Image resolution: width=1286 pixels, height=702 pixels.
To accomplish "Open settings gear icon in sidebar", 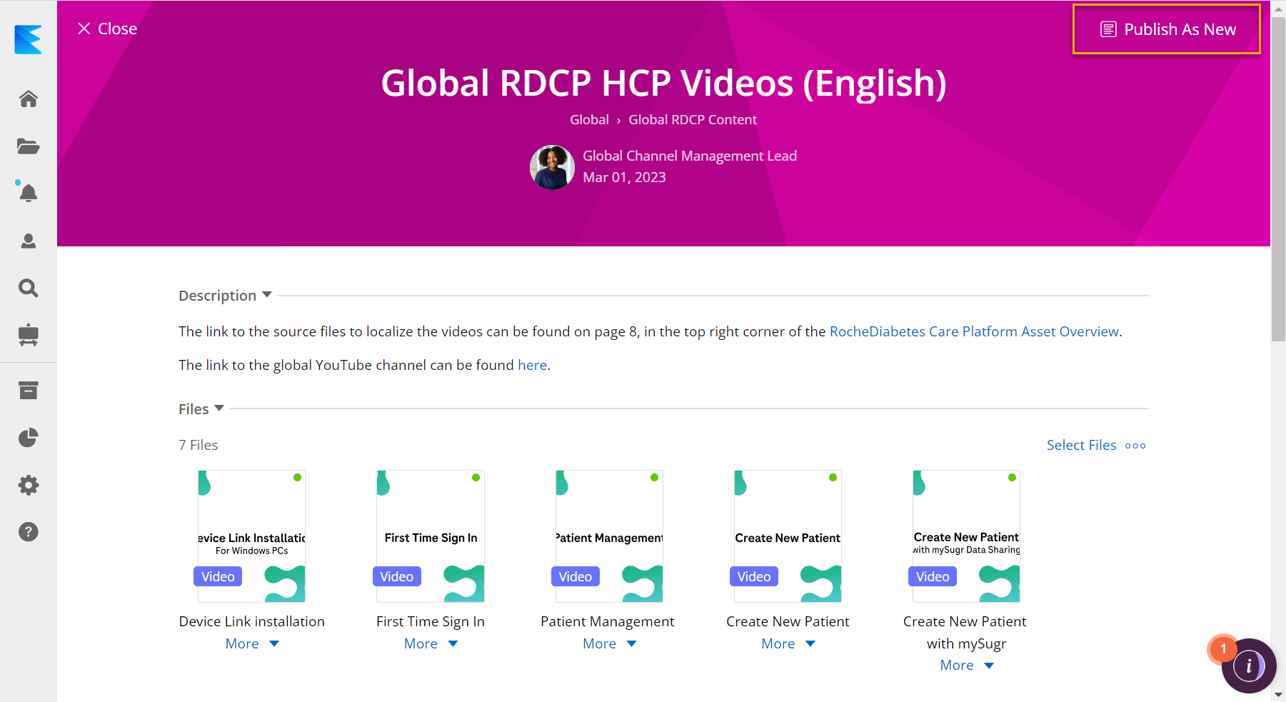I will click(x=29, y=486).
